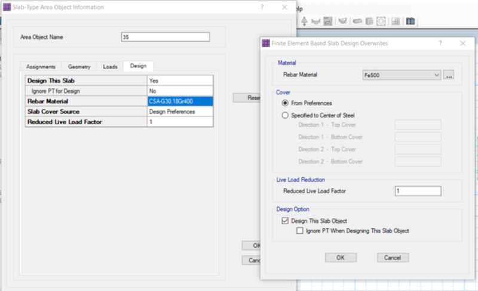The height and width of the screenshot is (291, 478).
Task: Click the strip forces diagram toolbar icon
Action: tap(342, 21)
